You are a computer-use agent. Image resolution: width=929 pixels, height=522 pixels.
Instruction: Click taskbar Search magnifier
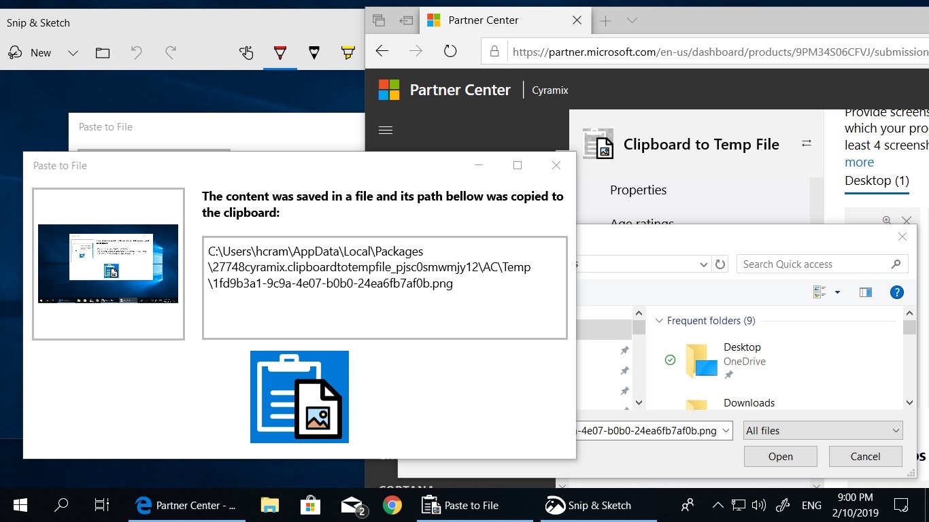pos(61,505)
